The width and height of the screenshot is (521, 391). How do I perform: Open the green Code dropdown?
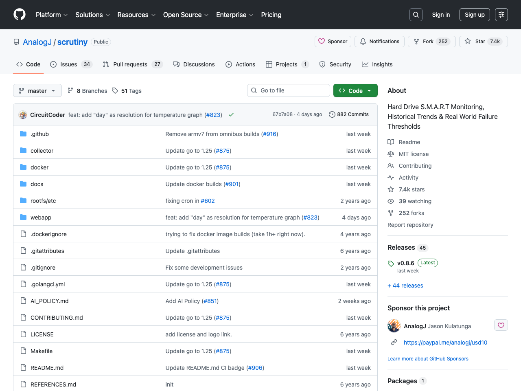[355, 90]
